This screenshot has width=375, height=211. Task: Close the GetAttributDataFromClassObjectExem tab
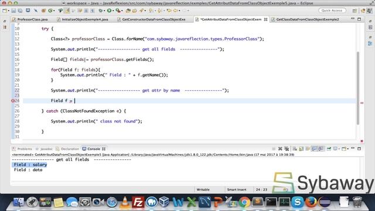(265, 19)
